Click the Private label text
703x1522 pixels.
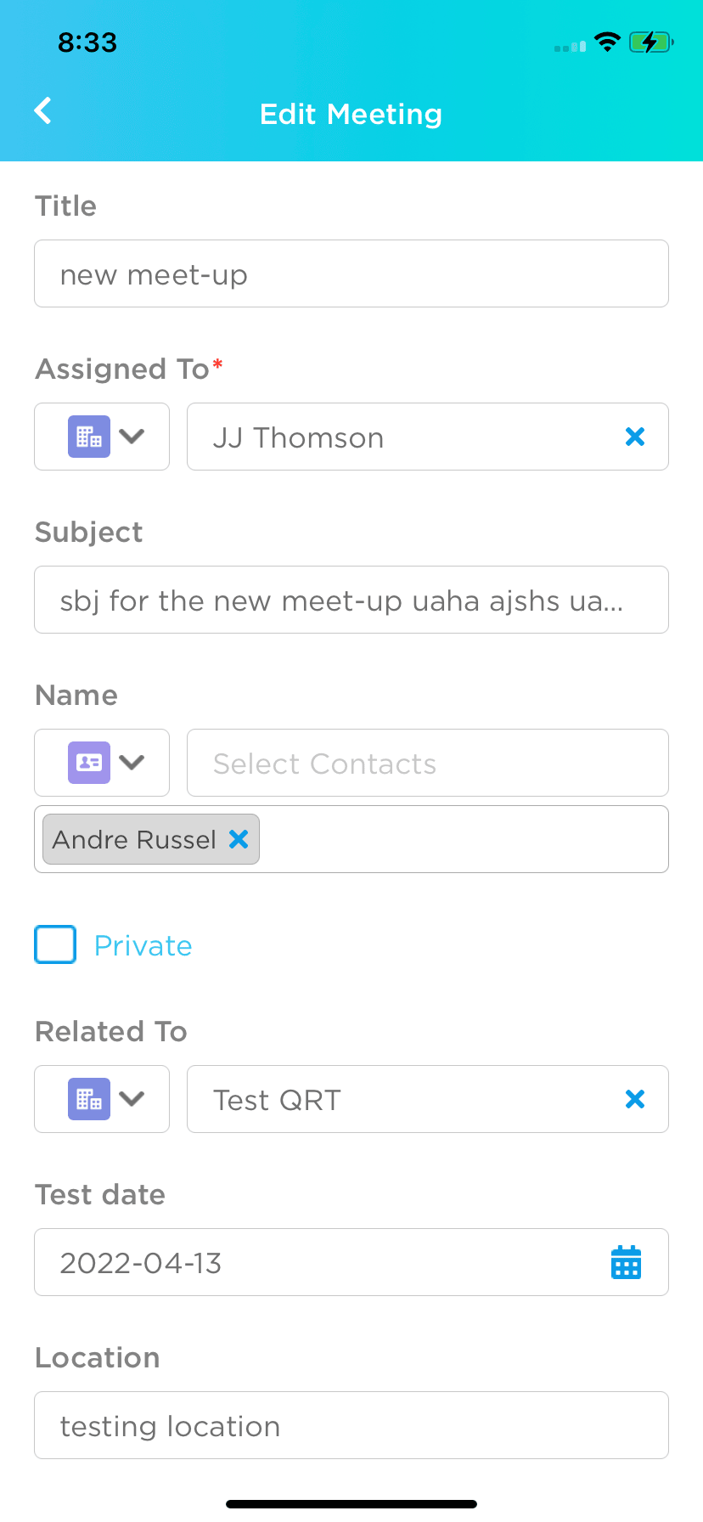[143, 945]
